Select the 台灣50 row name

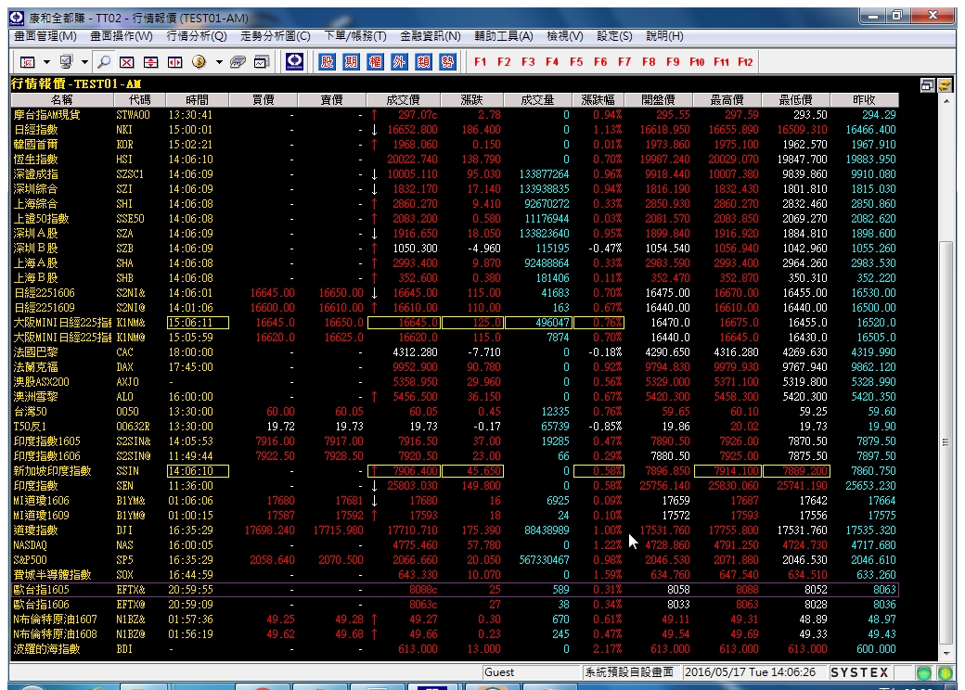click(30, 412)
